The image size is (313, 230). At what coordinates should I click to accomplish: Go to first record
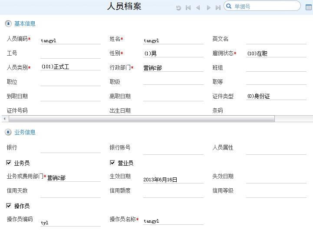click(188, 8)
